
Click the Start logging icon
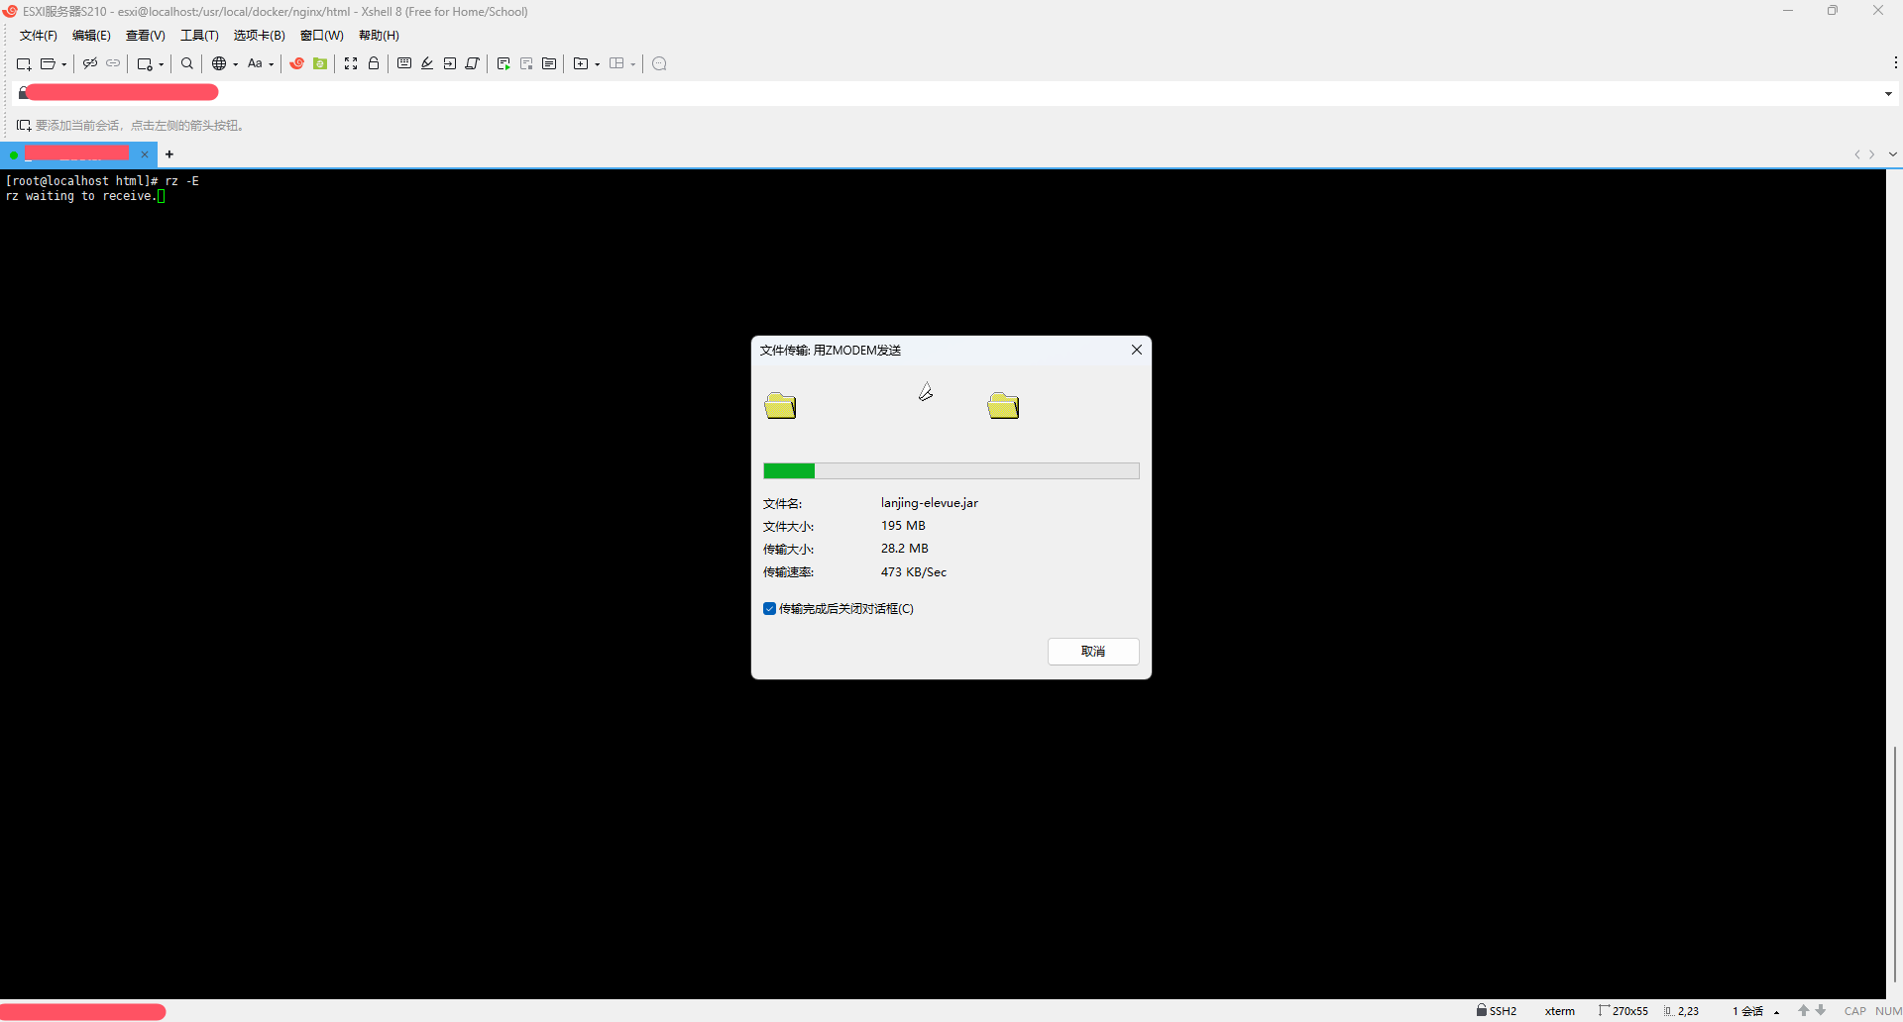tap(504, 63)
